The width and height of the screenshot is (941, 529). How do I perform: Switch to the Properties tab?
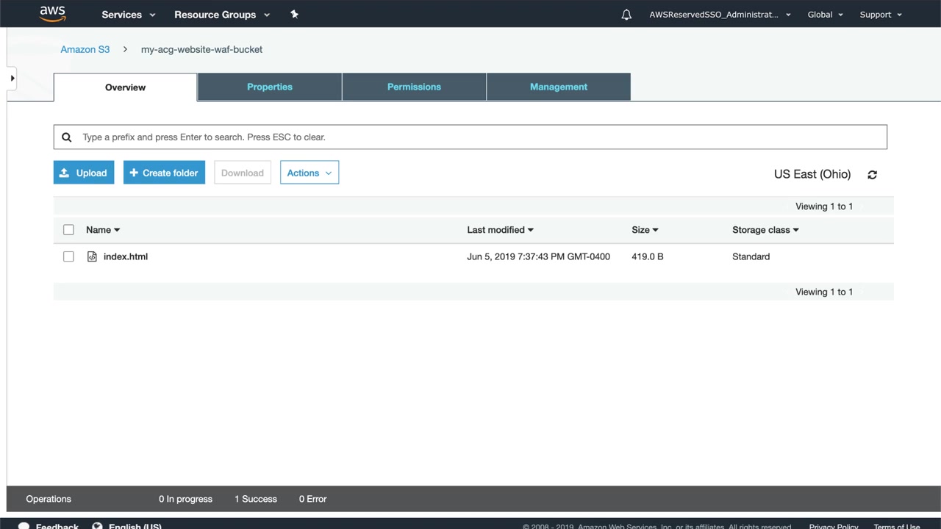coord(270,87)
